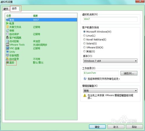145x131 pixels.
Task: Confirm with the 确定 button
Action: pyautogui.click(x=97, y=127)
